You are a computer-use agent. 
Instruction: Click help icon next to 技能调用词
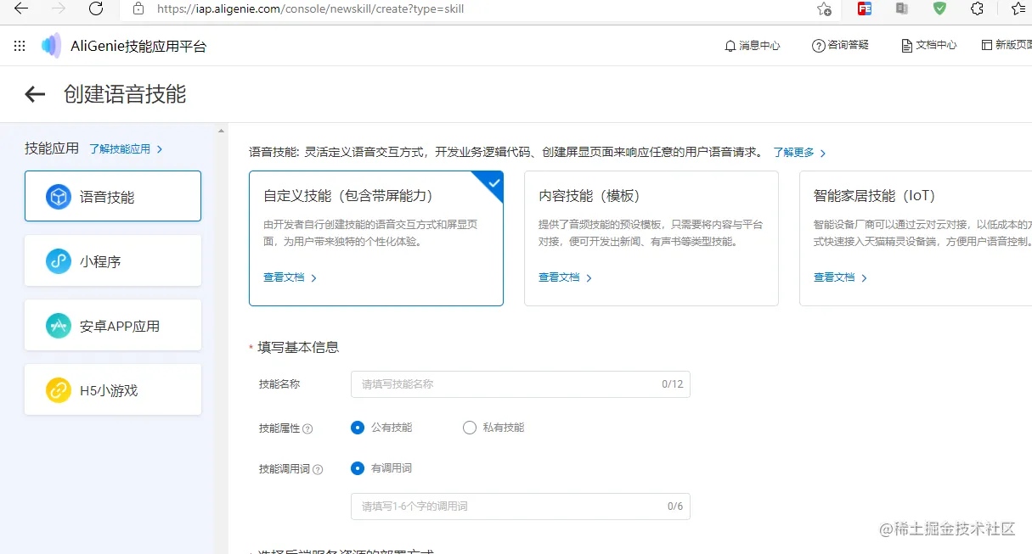[319, 469]
